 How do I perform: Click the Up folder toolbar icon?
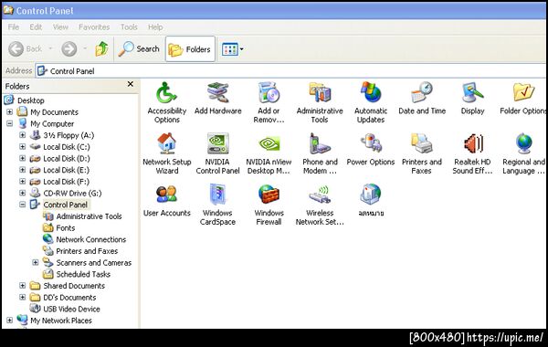point(101,48)
